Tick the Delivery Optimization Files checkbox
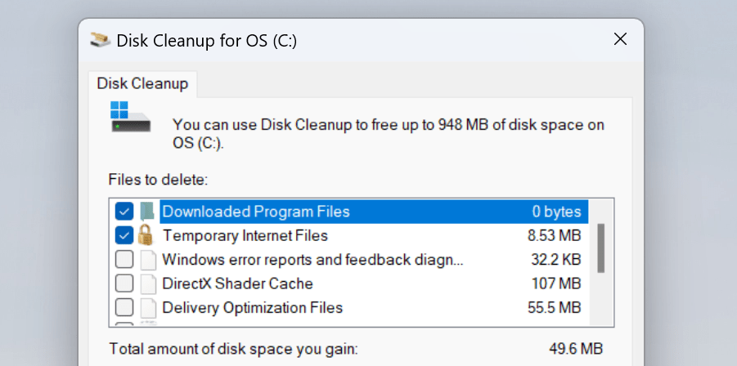The image size is (737, 366). [x=124, y=308]
